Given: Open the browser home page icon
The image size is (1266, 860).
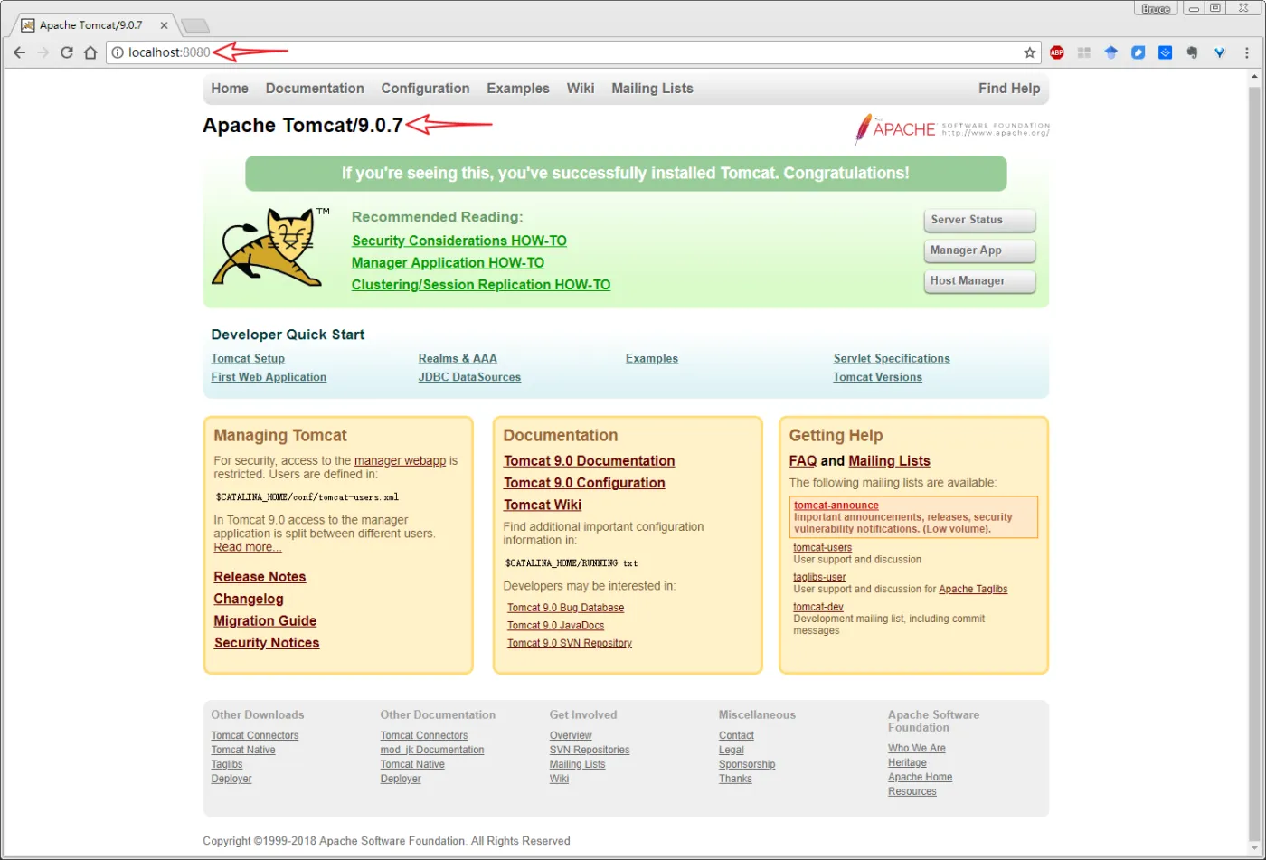Looking at the screenshot, I should point(90,52).
